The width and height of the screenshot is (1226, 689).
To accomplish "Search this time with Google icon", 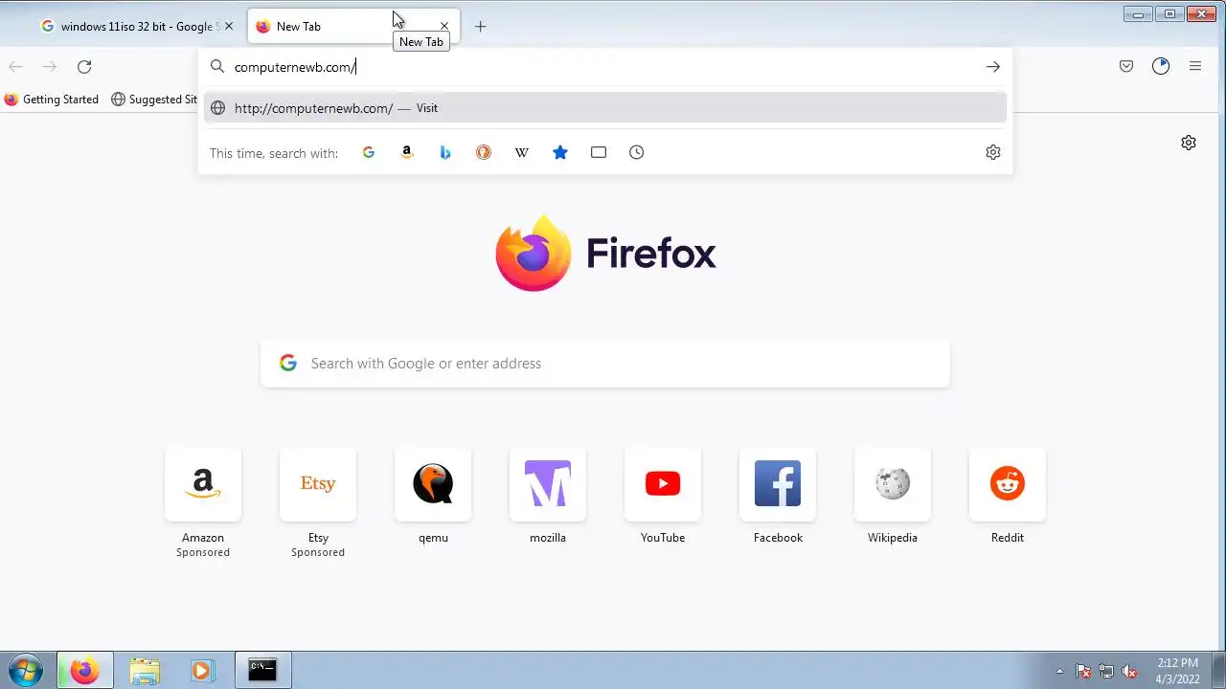I will point(369,152).
